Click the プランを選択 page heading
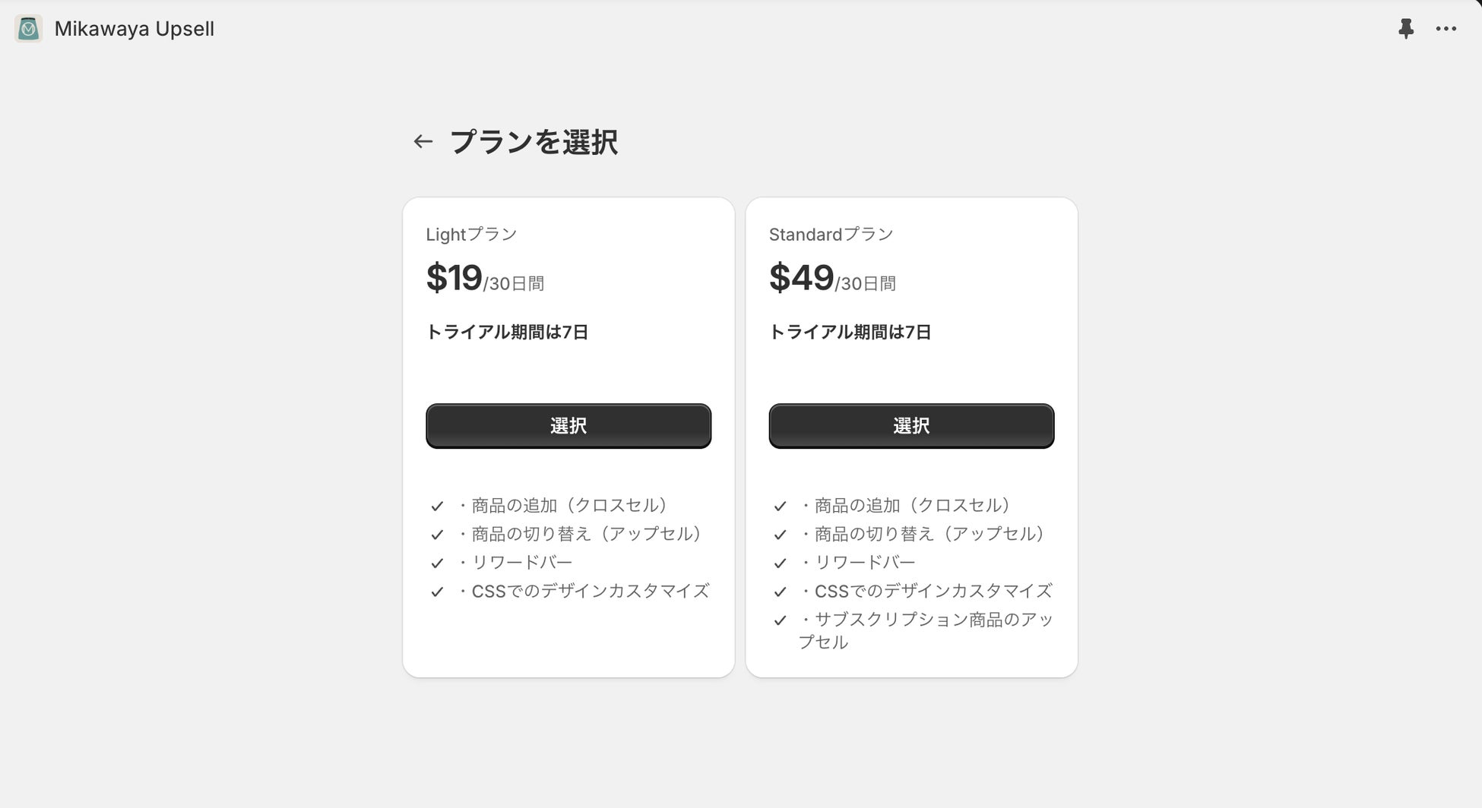Screen dimensions: 1482x808 pos(534,142)
